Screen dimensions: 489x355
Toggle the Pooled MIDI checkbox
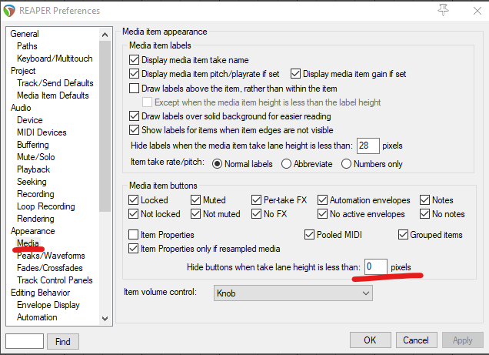(x=309, y=235)
